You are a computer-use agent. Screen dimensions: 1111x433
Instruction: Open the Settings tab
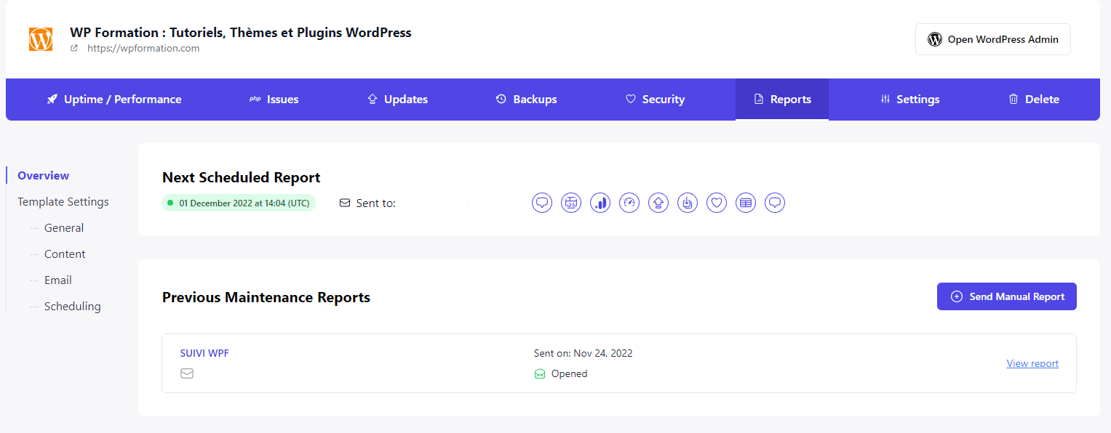point(909,100)
